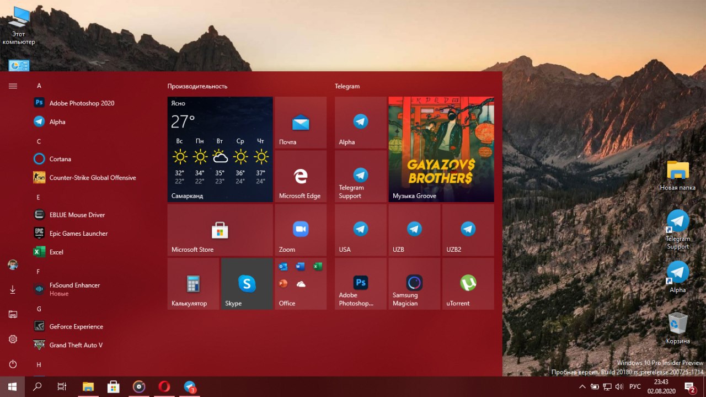The width and height of the screenshot is (706, 397).
Task: Open volume control in the system tray
Action: [x=619, y=387]
